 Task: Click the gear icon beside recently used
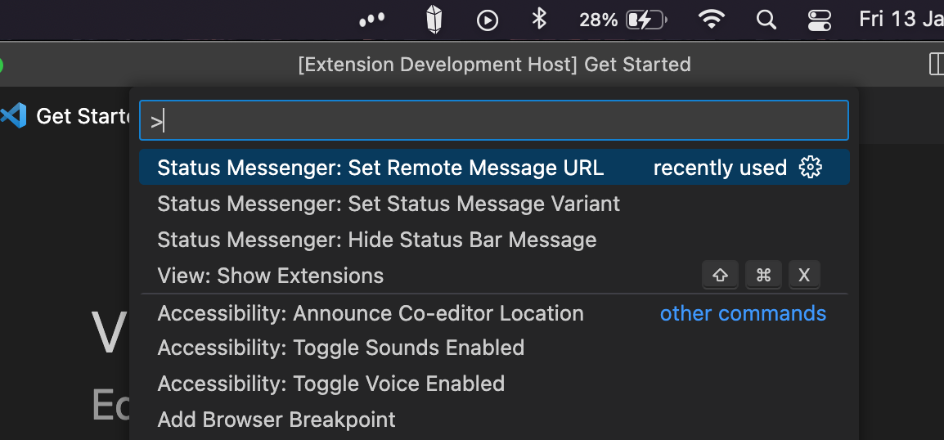810,168
